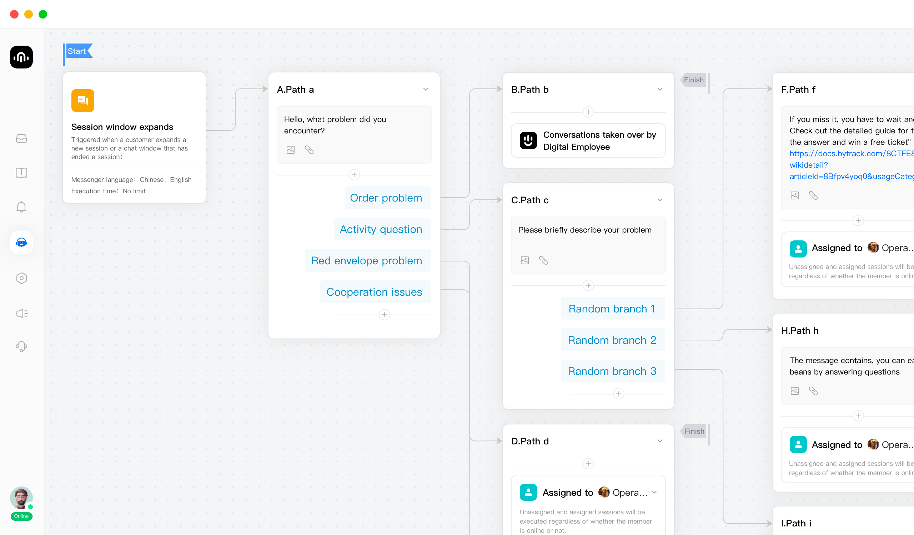Open the shield/security settings icon

22,278
